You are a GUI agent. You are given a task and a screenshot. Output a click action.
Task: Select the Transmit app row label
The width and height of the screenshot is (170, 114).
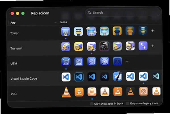click(x=16, y=48)
